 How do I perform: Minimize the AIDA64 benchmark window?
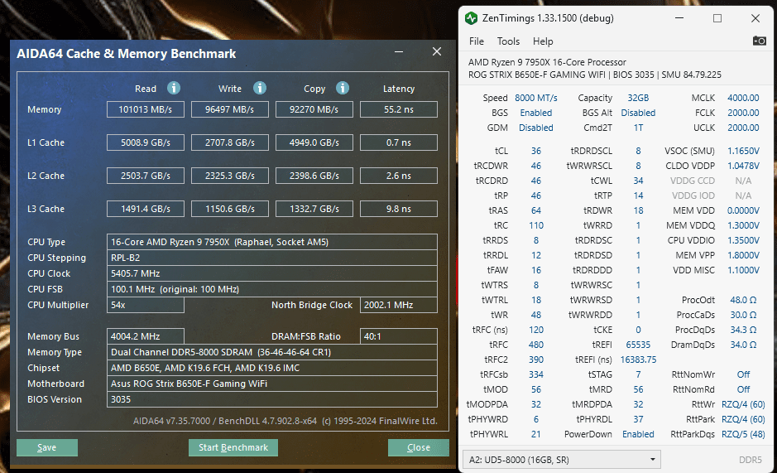(x=399, y=51)
